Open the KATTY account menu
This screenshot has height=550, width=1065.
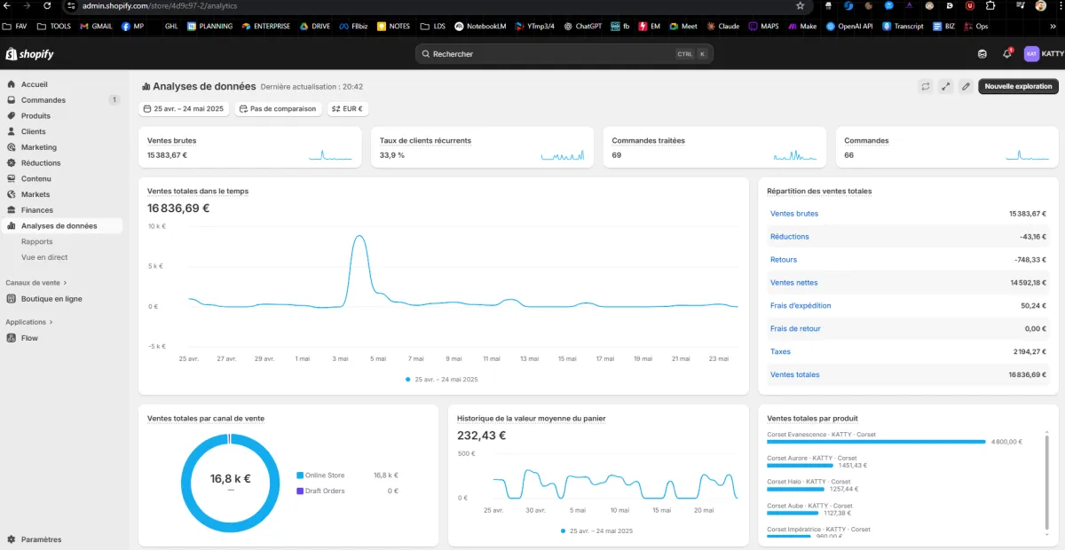[x=1044, y=54]
